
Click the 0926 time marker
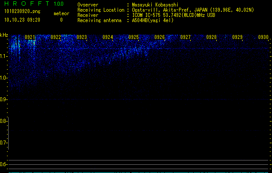160,37
